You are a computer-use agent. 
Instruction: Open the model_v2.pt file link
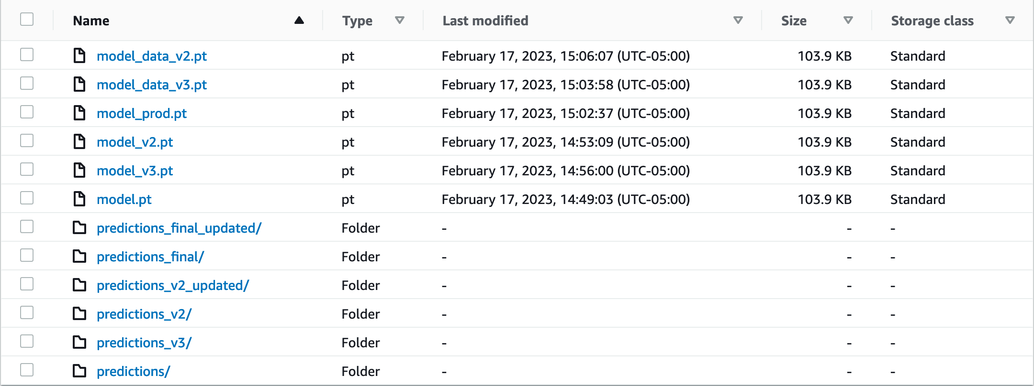pyautogui.click(x=135, y=142)
